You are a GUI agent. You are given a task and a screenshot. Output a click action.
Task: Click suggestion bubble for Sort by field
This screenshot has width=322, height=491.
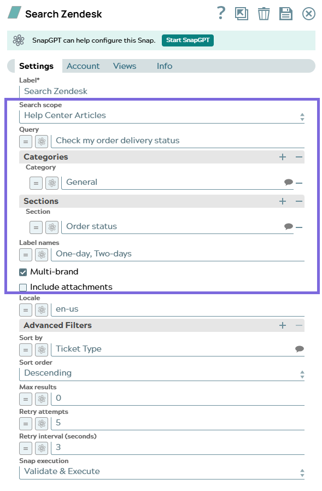coord(300,349)
